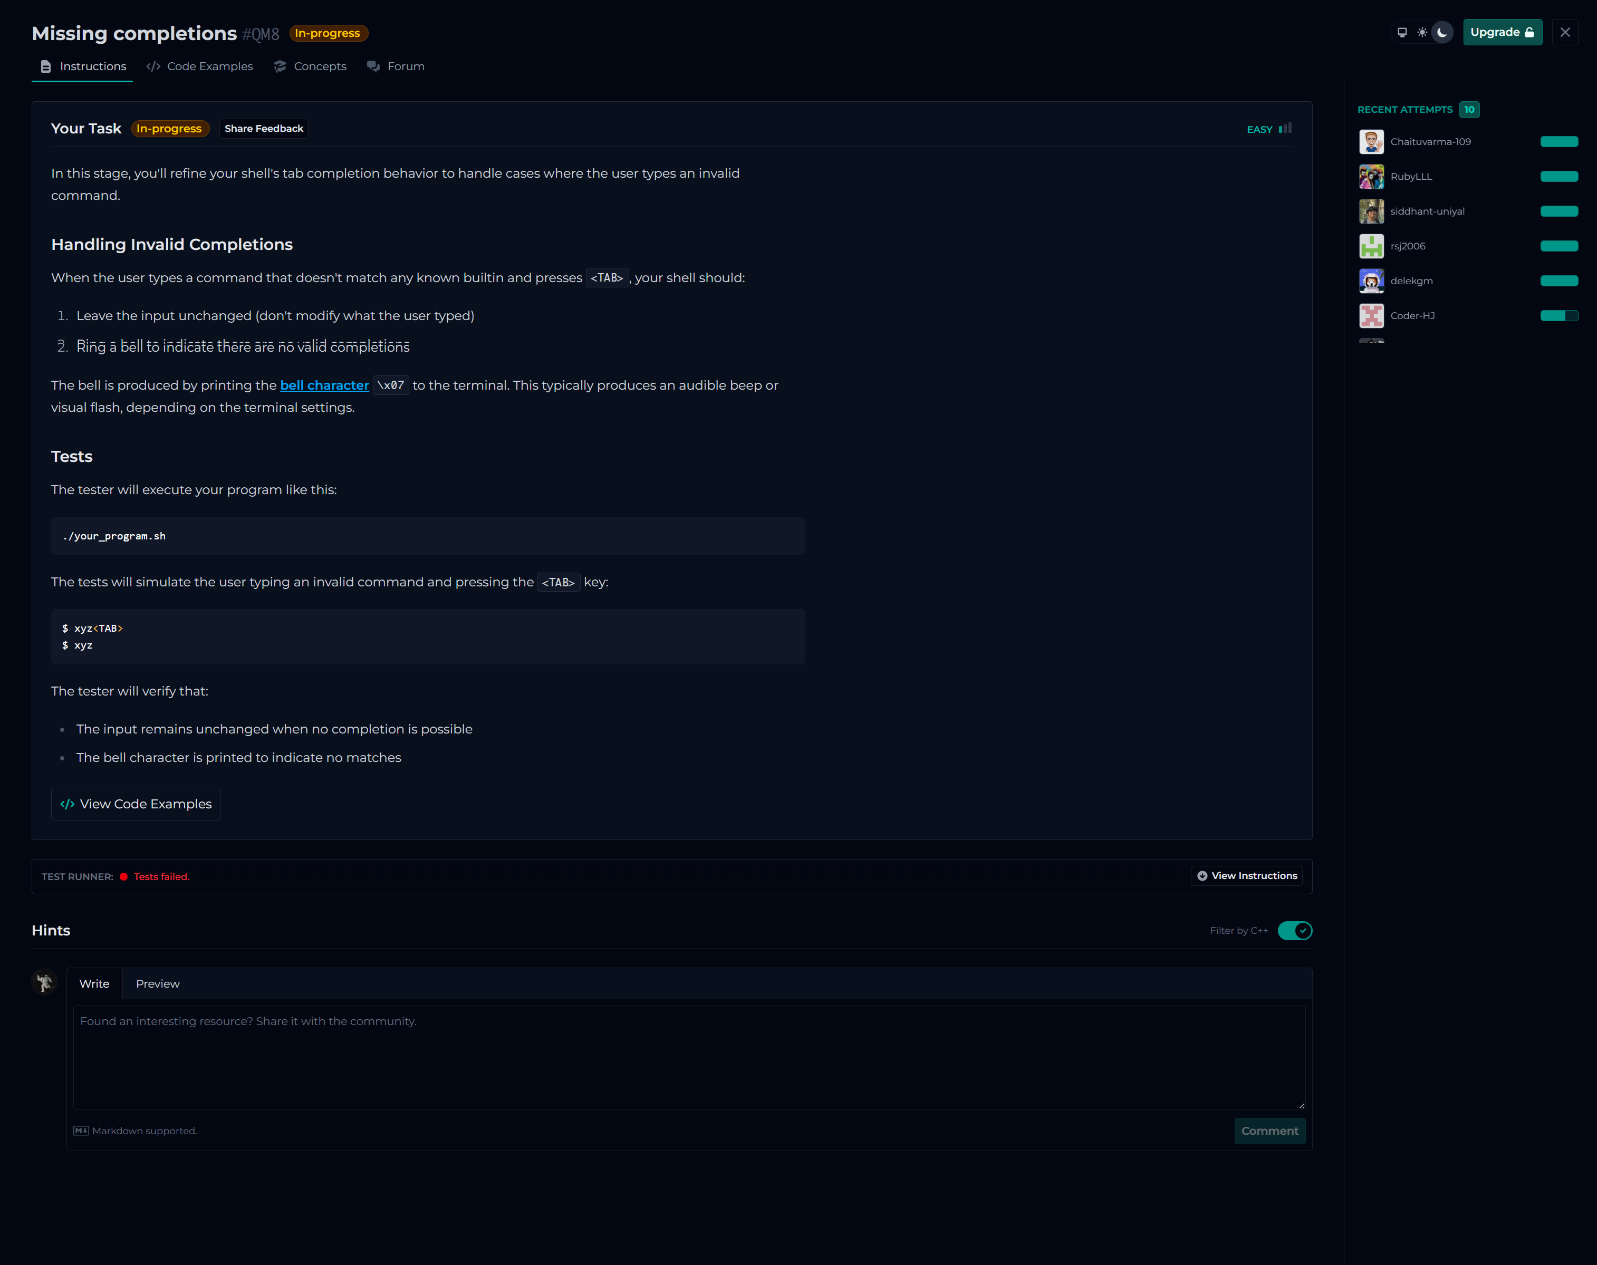Click the user avatar beside the hint editor
Viewport: 1597px width, 1265px height.
(x=44, y=982)
